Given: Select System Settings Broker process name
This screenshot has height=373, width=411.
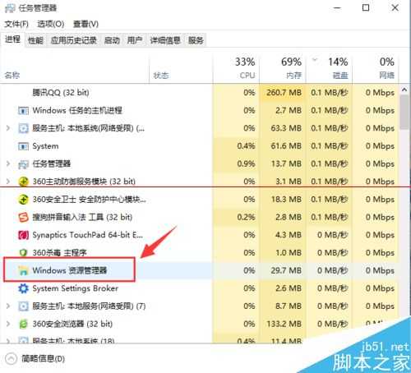Looking at the screenshot, I should click(x=76, y=288).
